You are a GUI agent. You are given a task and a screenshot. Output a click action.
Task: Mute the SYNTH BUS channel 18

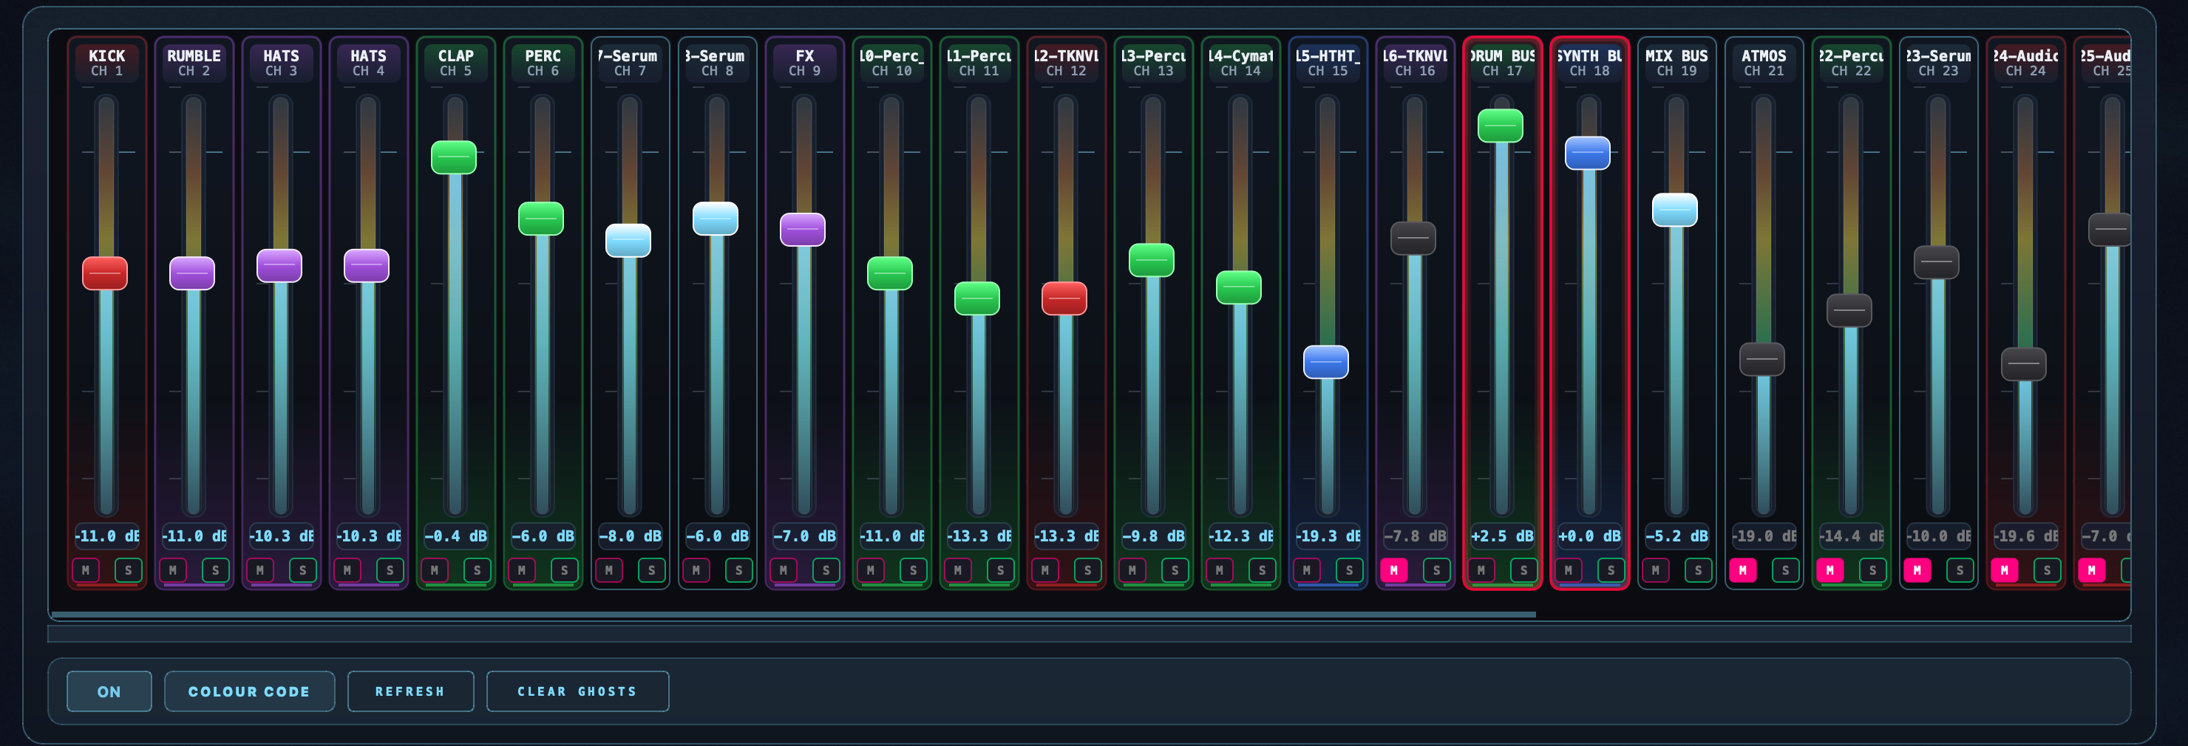click(1569, 570)
